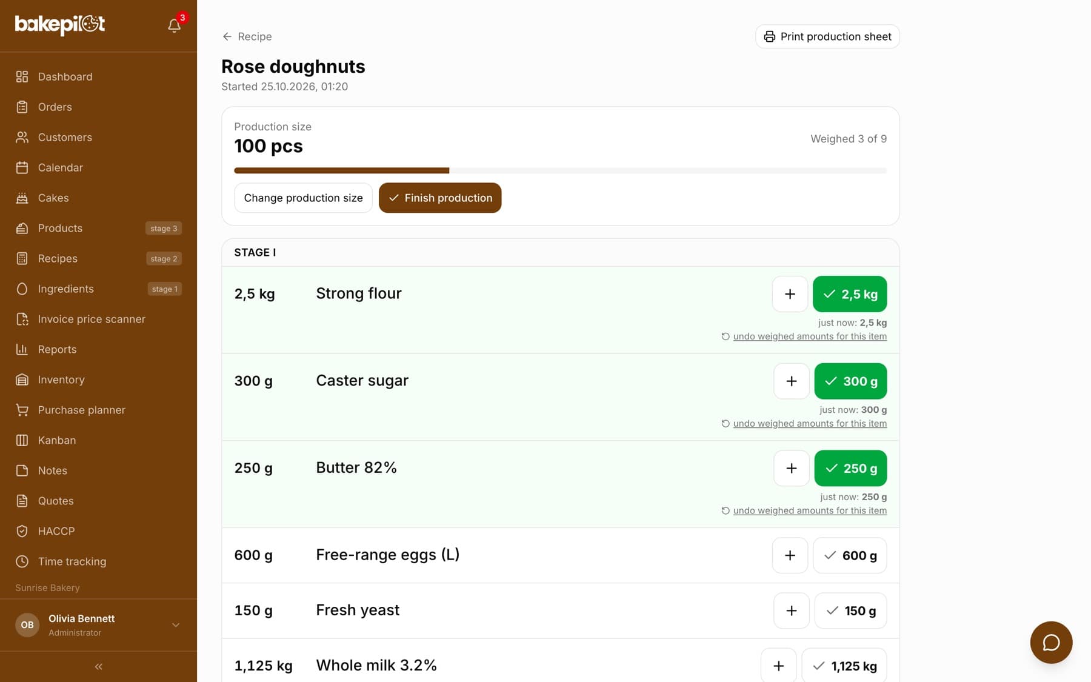Add partial amount for Fresh yeast

click(x=792, y=610)
